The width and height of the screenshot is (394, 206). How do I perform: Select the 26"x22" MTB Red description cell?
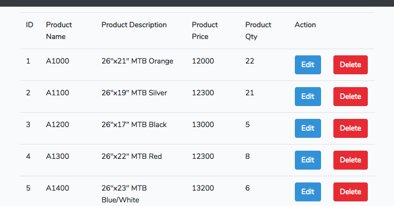[x=132, y=157]
